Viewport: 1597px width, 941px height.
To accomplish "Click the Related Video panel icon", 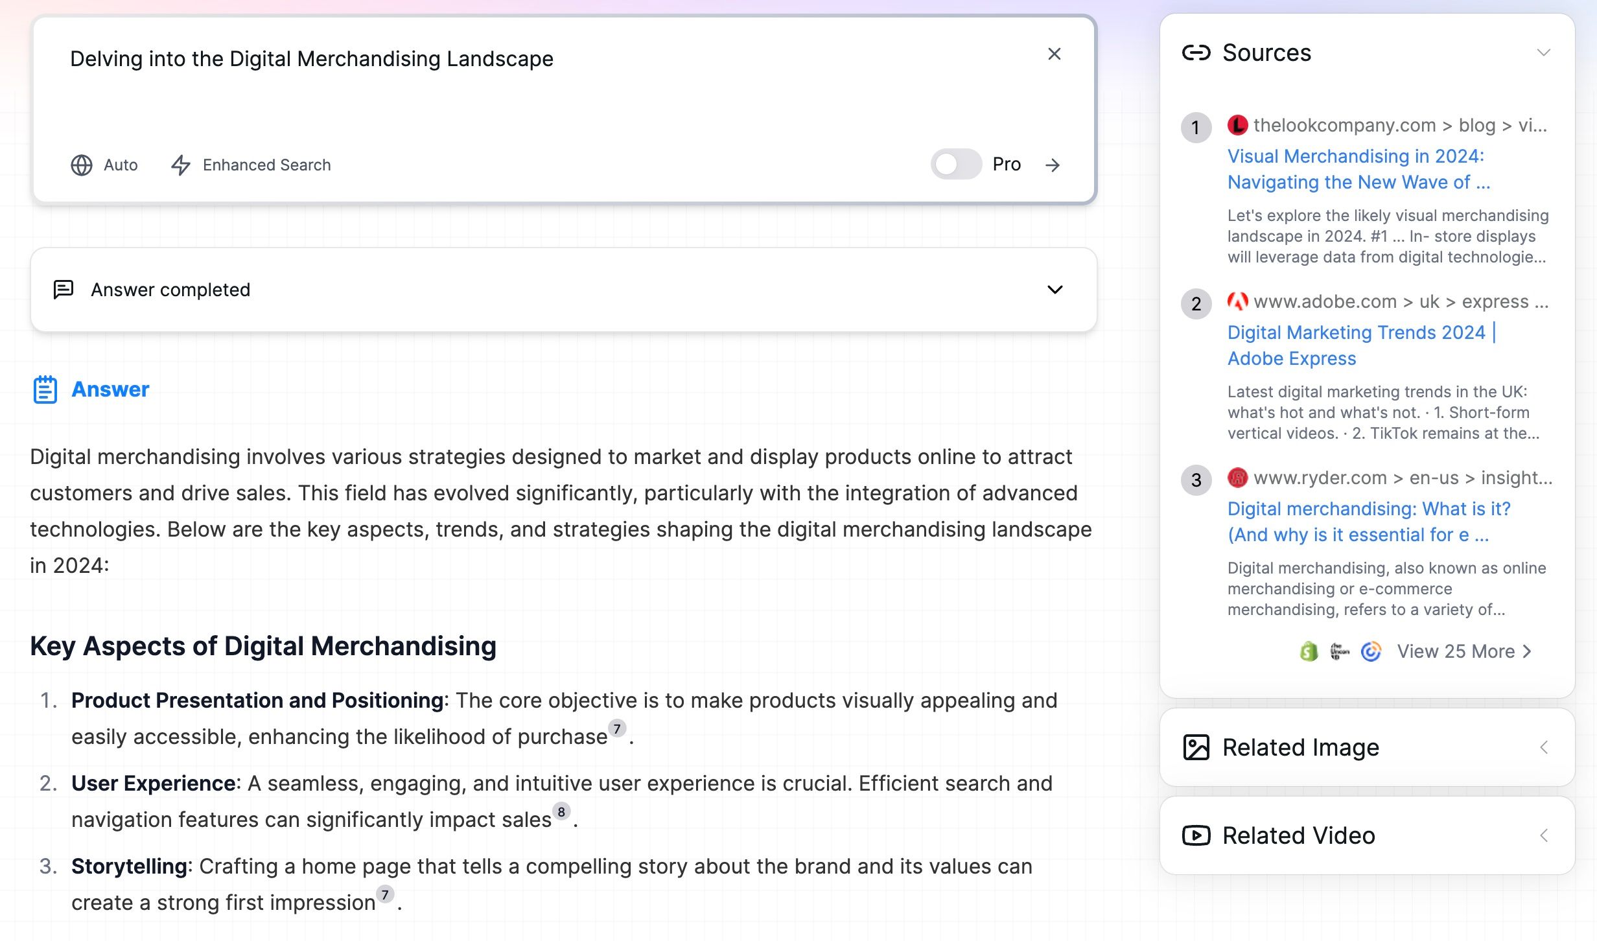I will tap(1197, 835).
